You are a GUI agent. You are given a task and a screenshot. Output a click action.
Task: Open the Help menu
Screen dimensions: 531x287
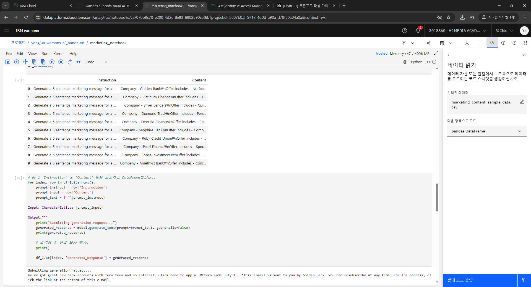point(73,54)
